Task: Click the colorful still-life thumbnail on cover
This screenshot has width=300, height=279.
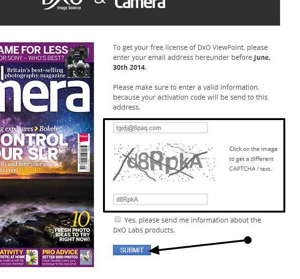Action: click(32, 257)
